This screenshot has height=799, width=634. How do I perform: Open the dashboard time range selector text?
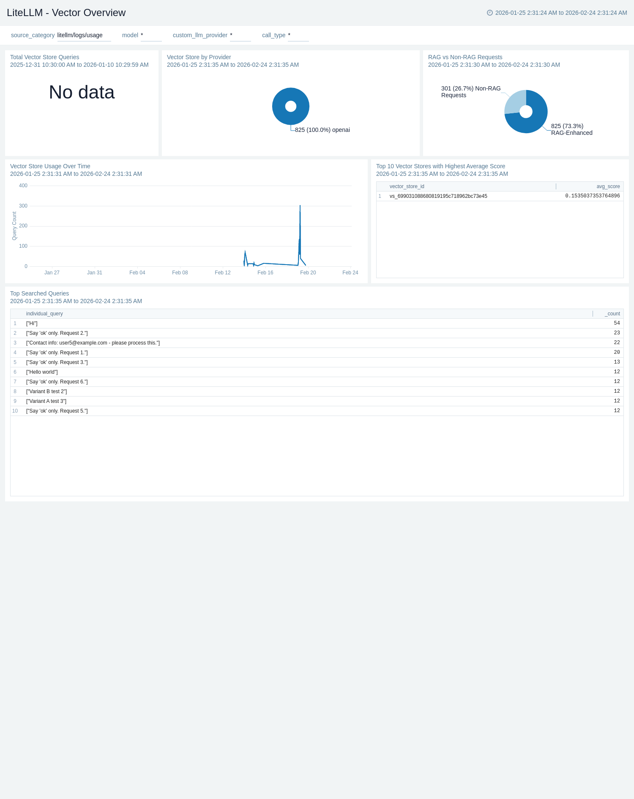[x=561, y=13]
